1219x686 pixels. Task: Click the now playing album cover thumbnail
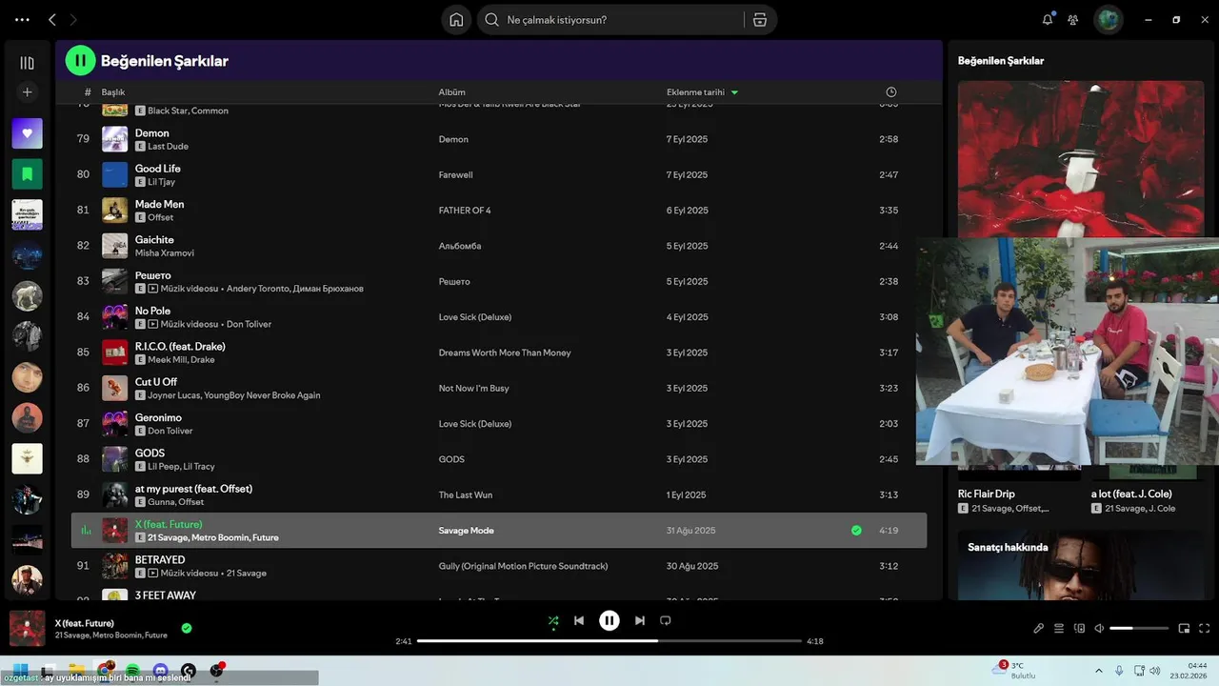point(28,629)
